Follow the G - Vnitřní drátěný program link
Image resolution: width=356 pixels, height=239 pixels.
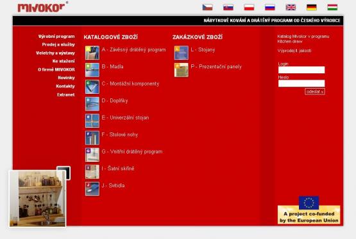(x=132, y=152)
